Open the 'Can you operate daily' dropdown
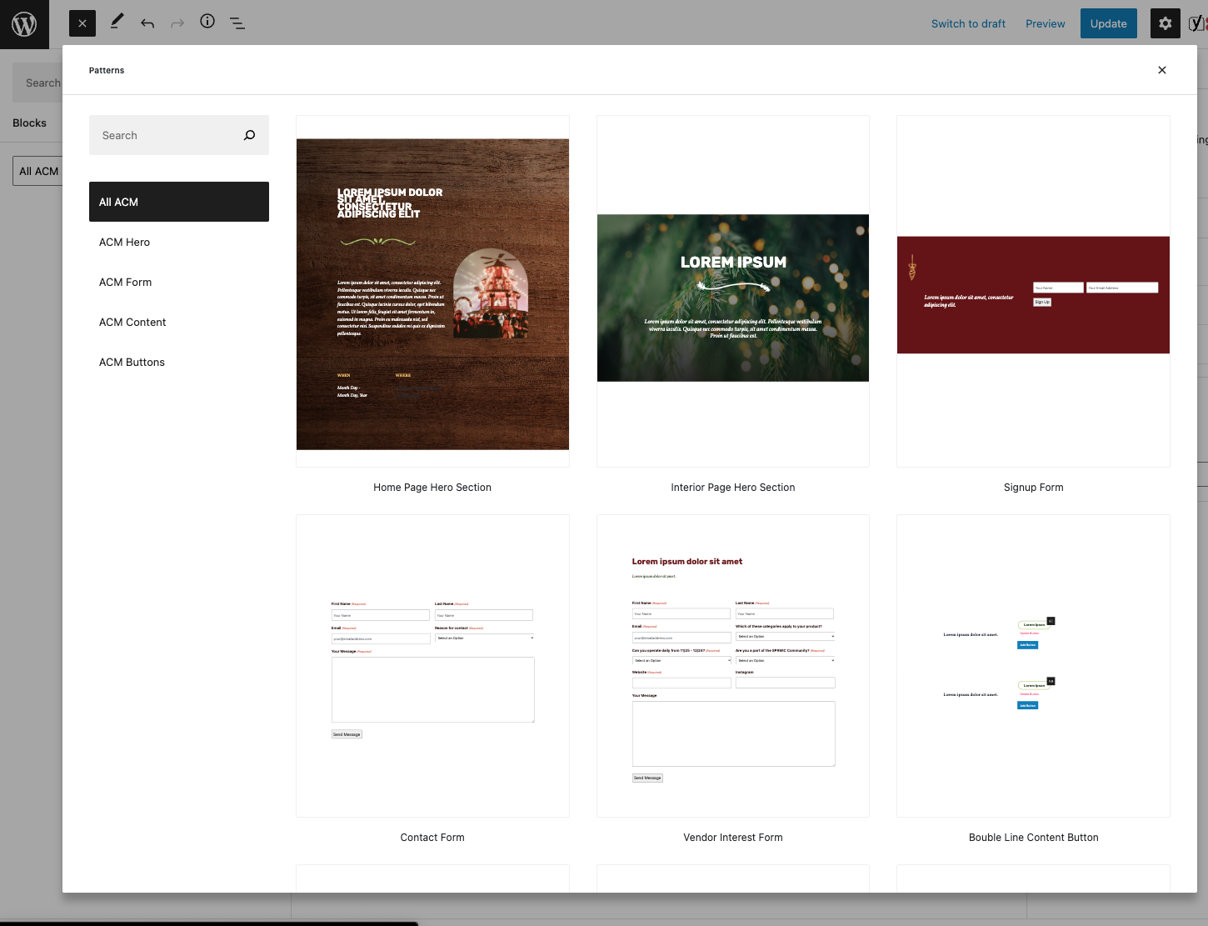Image resolution: width=1208 pixels, height=926 pixels. [x=681, y=660]
